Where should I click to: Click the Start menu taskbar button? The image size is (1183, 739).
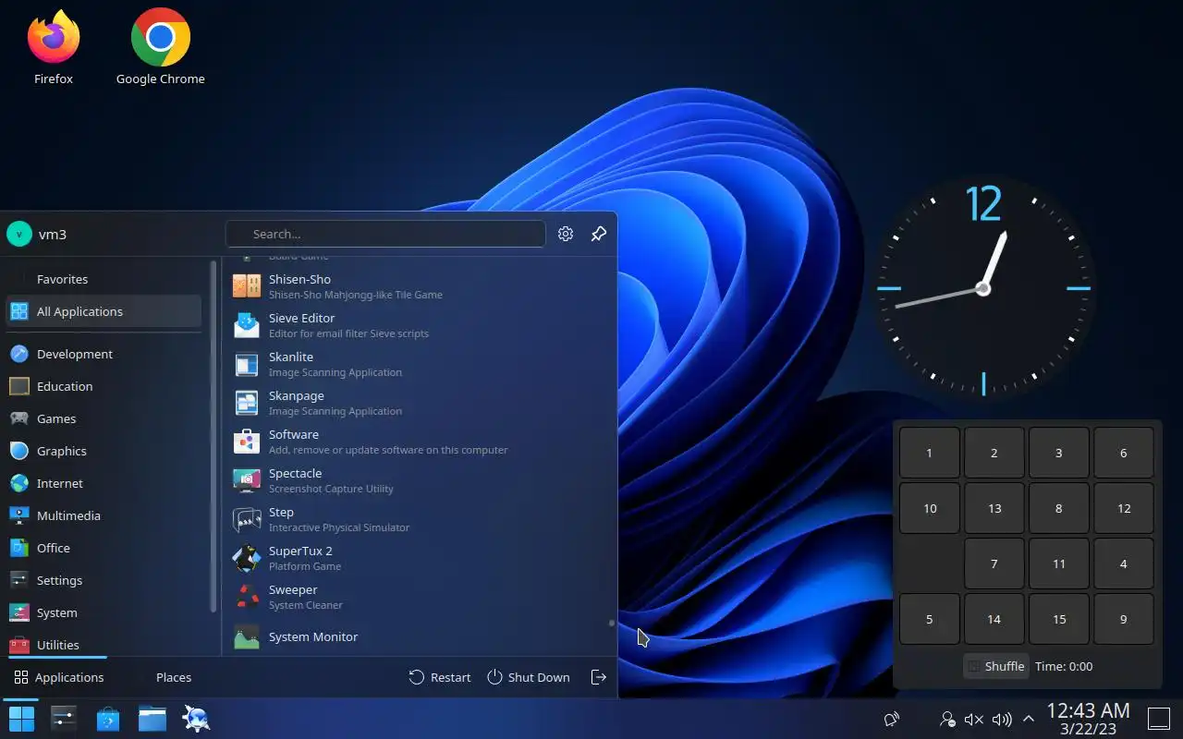21,718
